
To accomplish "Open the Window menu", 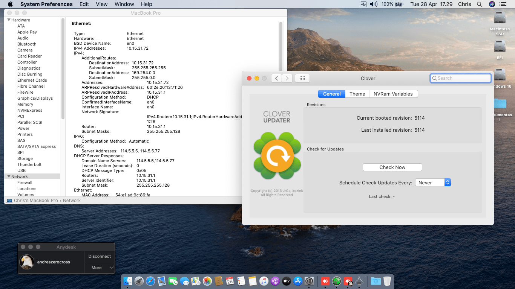I will click(124, 4).
